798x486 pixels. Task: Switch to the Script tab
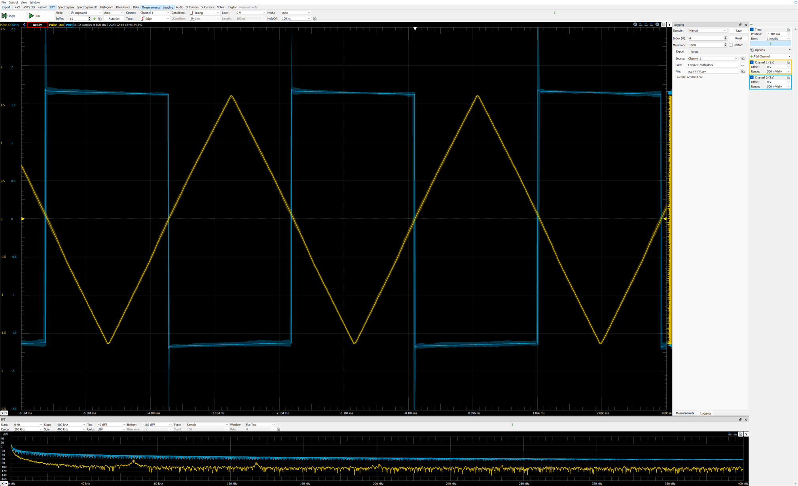(x=694, y=52)
